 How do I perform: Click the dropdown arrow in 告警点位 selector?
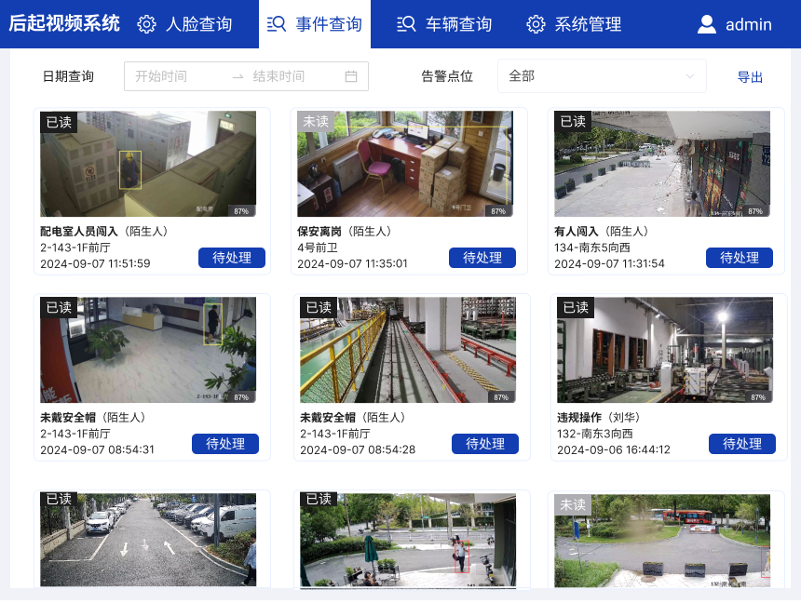tap(690, 76)
